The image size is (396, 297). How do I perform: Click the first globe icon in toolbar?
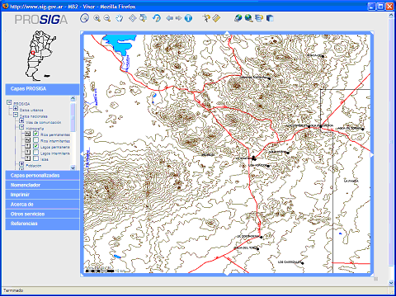[x=238, y=18]
